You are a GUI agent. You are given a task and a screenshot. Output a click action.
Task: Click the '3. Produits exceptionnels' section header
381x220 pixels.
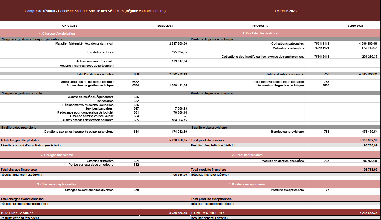click(247, 184)
